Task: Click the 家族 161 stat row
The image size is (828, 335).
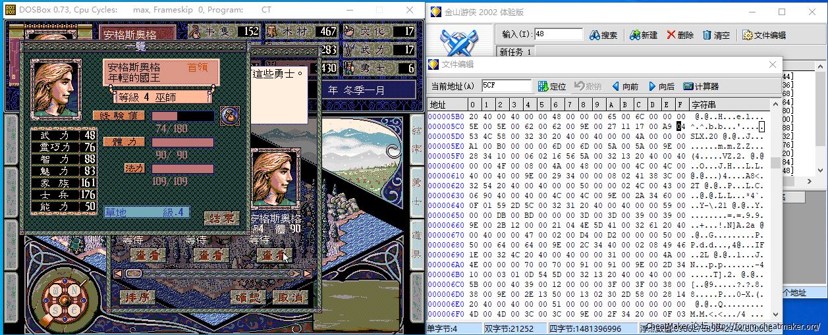Action: point(64,182)
